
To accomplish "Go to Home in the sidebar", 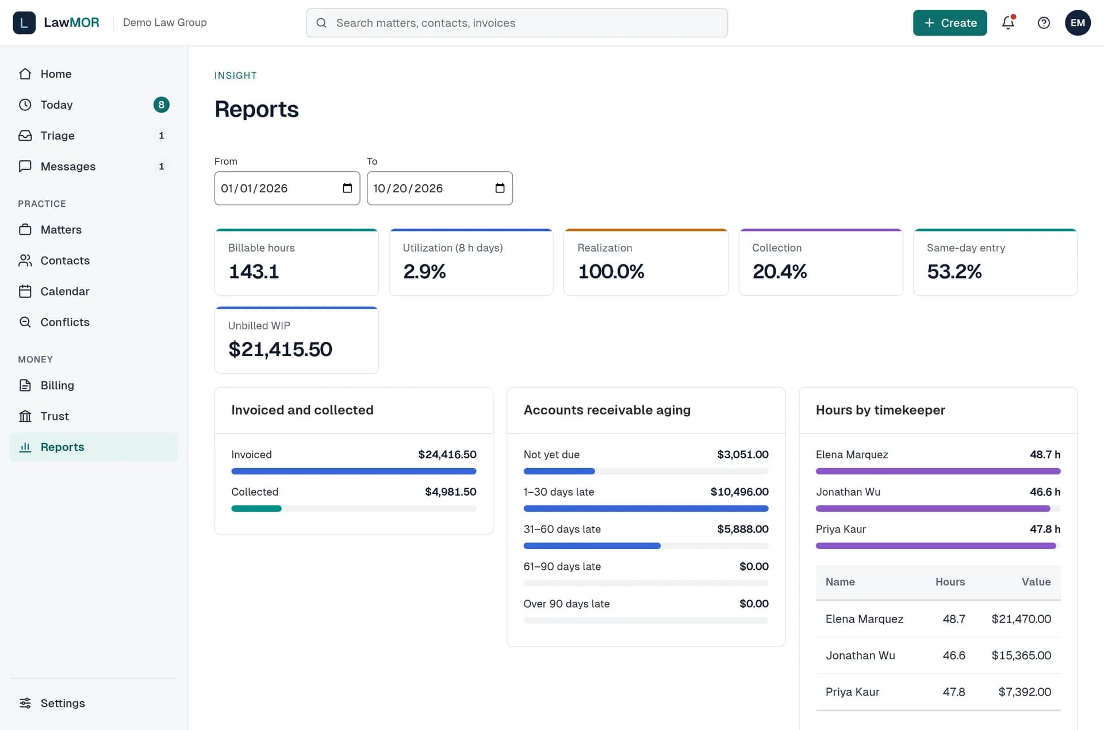I will pos(94,74).
